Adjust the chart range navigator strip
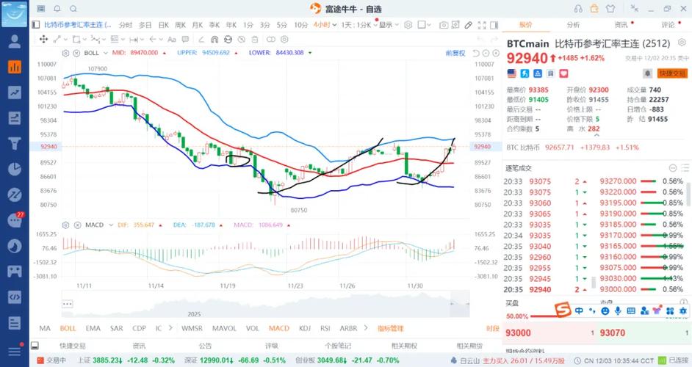The image size is (692, 367). (266, 303)
